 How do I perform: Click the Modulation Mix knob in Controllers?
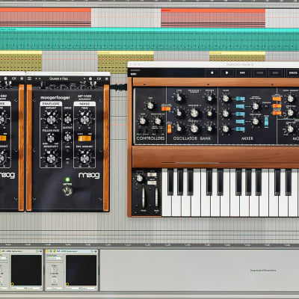(x=158, y=121)
